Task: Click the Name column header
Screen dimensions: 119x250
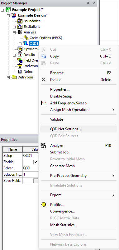Action: (13, 149)
